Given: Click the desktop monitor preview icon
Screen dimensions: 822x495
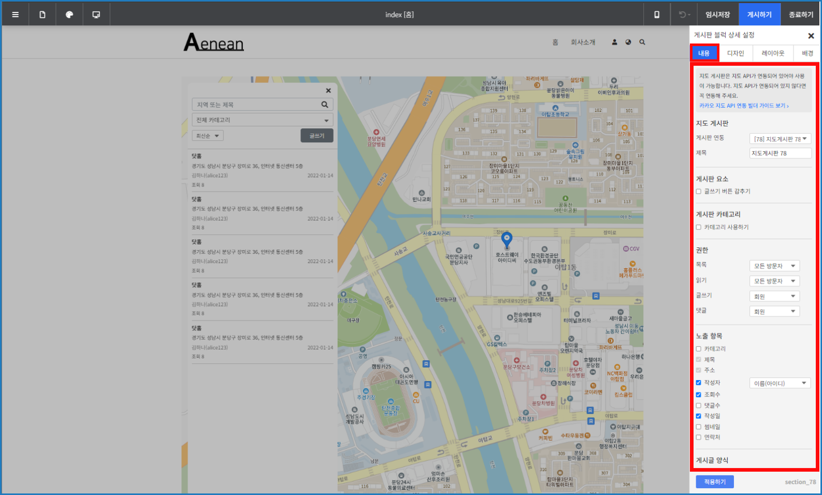Looking at the screenshot, I should (96, 14).
